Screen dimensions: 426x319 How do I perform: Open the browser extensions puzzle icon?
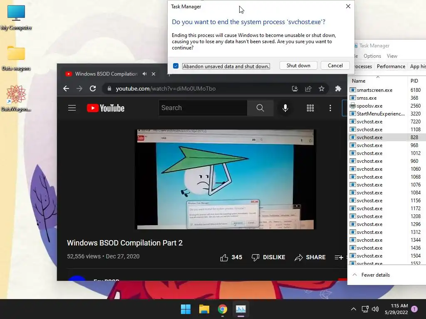[x=338, y=88]
